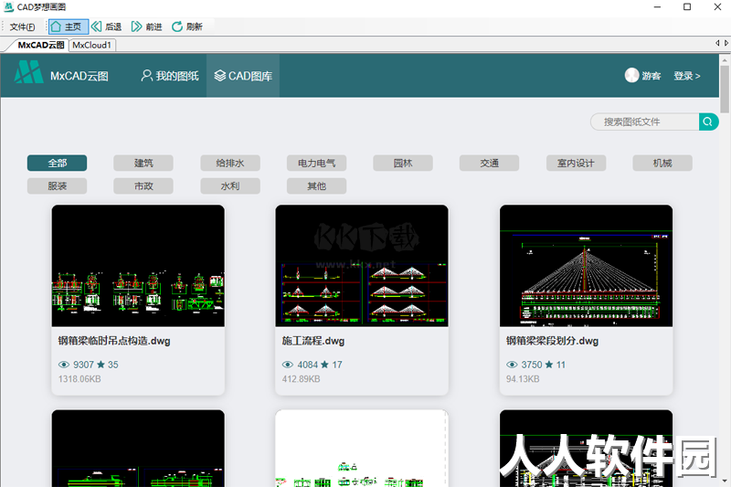
Task: Filter by 室内设计 category
Action: 576,164
